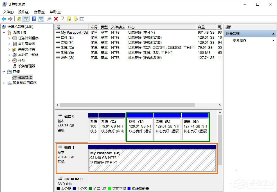Click the Back navigation arrow in toolbar
The width and height of the screenshot is (277, 192).
point(4,19)
